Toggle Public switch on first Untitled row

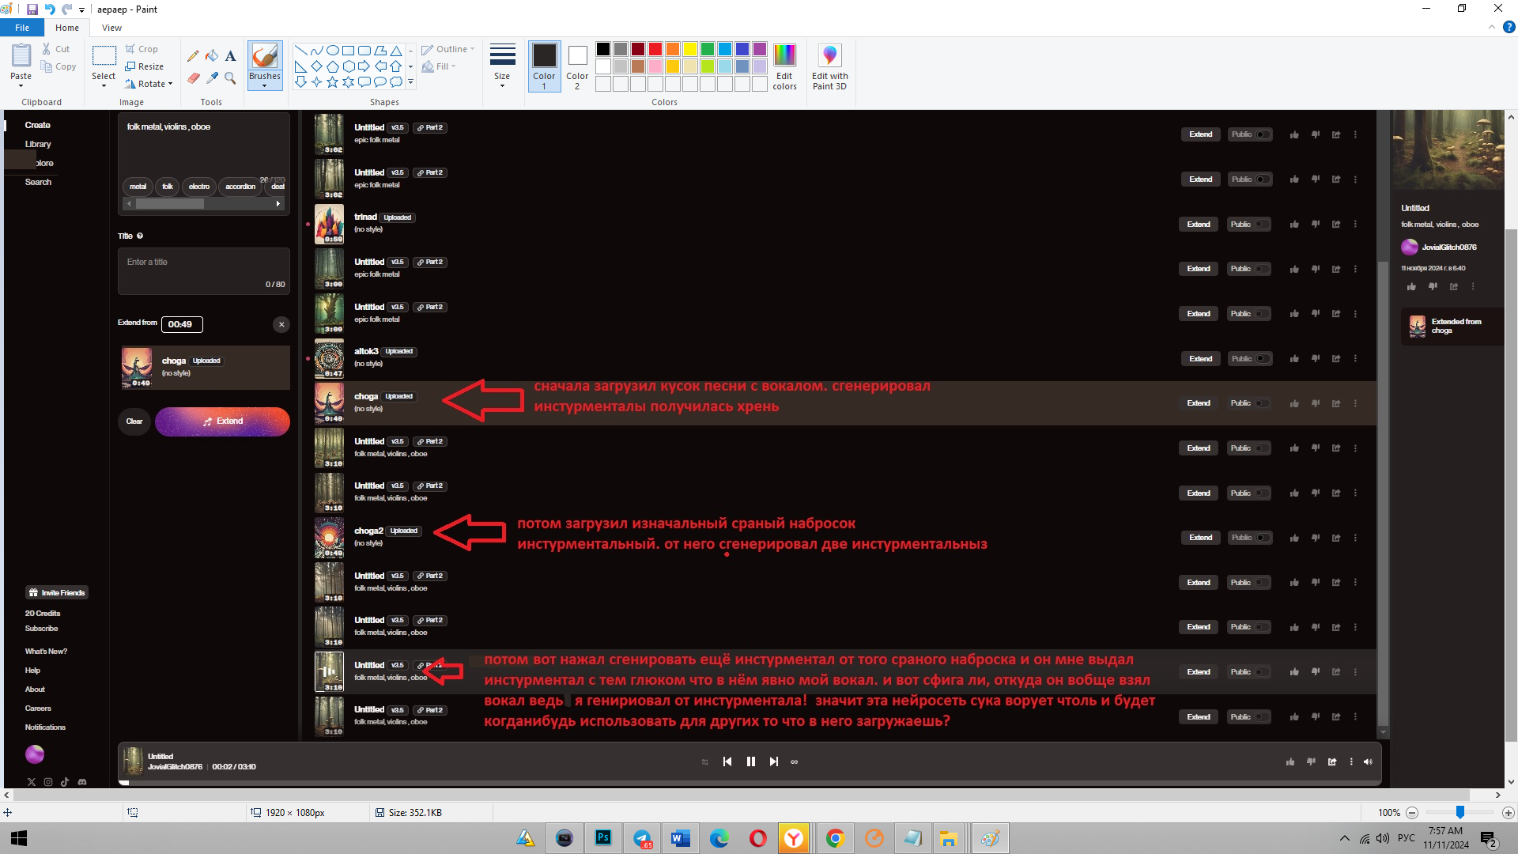click(1263, 134)
